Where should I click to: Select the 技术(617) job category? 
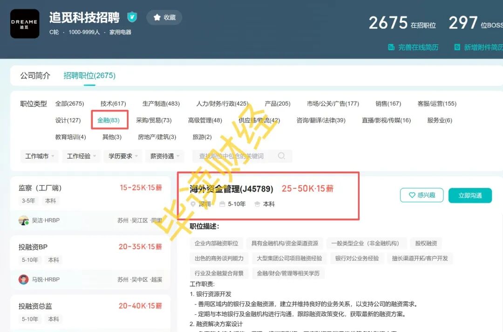click(113, 104)
